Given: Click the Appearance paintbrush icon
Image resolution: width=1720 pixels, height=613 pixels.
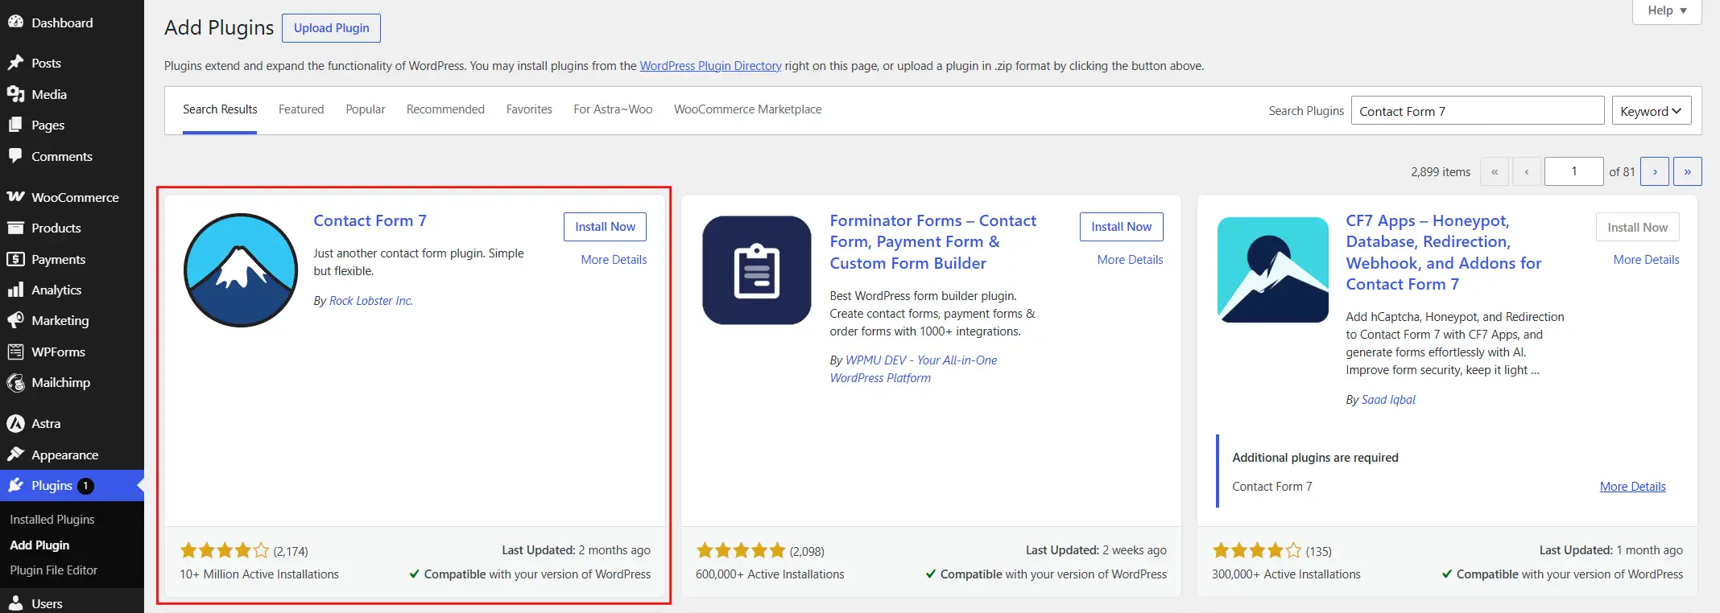Looking at the screenshot, I should pyautogui.click(x=15, y=455).
